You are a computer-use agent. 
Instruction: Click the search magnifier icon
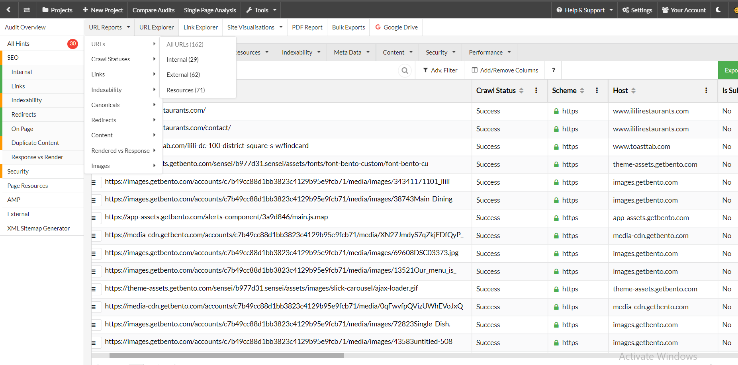[405, 70]
